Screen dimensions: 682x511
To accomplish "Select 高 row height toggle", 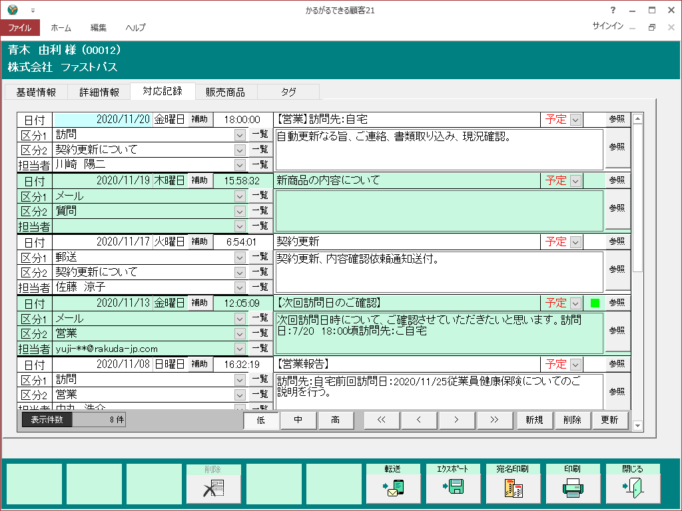I will [336, 420].
